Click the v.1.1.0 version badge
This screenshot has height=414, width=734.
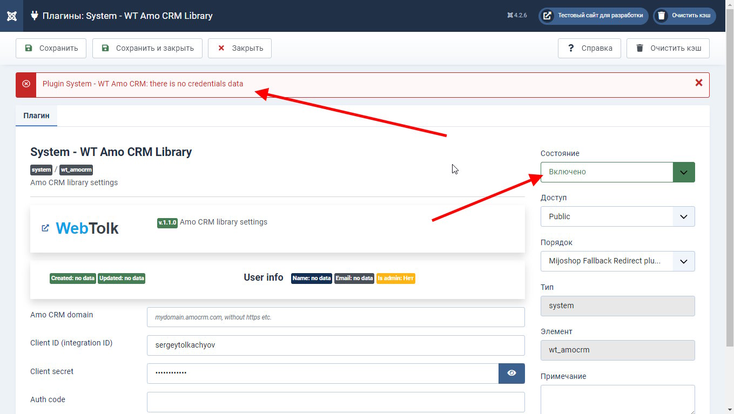pos(167,222)
